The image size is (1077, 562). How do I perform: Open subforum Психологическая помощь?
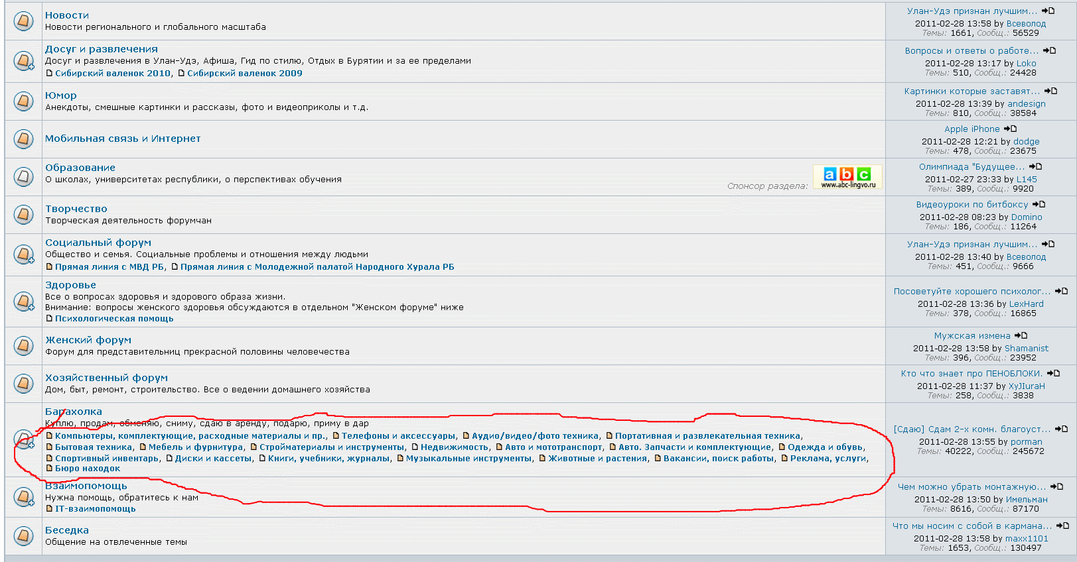coord(114,319)
